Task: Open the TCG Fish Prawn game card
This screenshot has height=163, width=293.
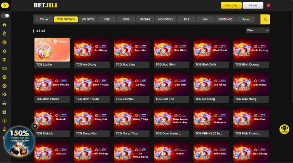Action: pyautogui.click(x=251, y=122)
